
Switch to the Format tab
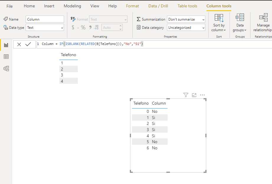(132, 6)
